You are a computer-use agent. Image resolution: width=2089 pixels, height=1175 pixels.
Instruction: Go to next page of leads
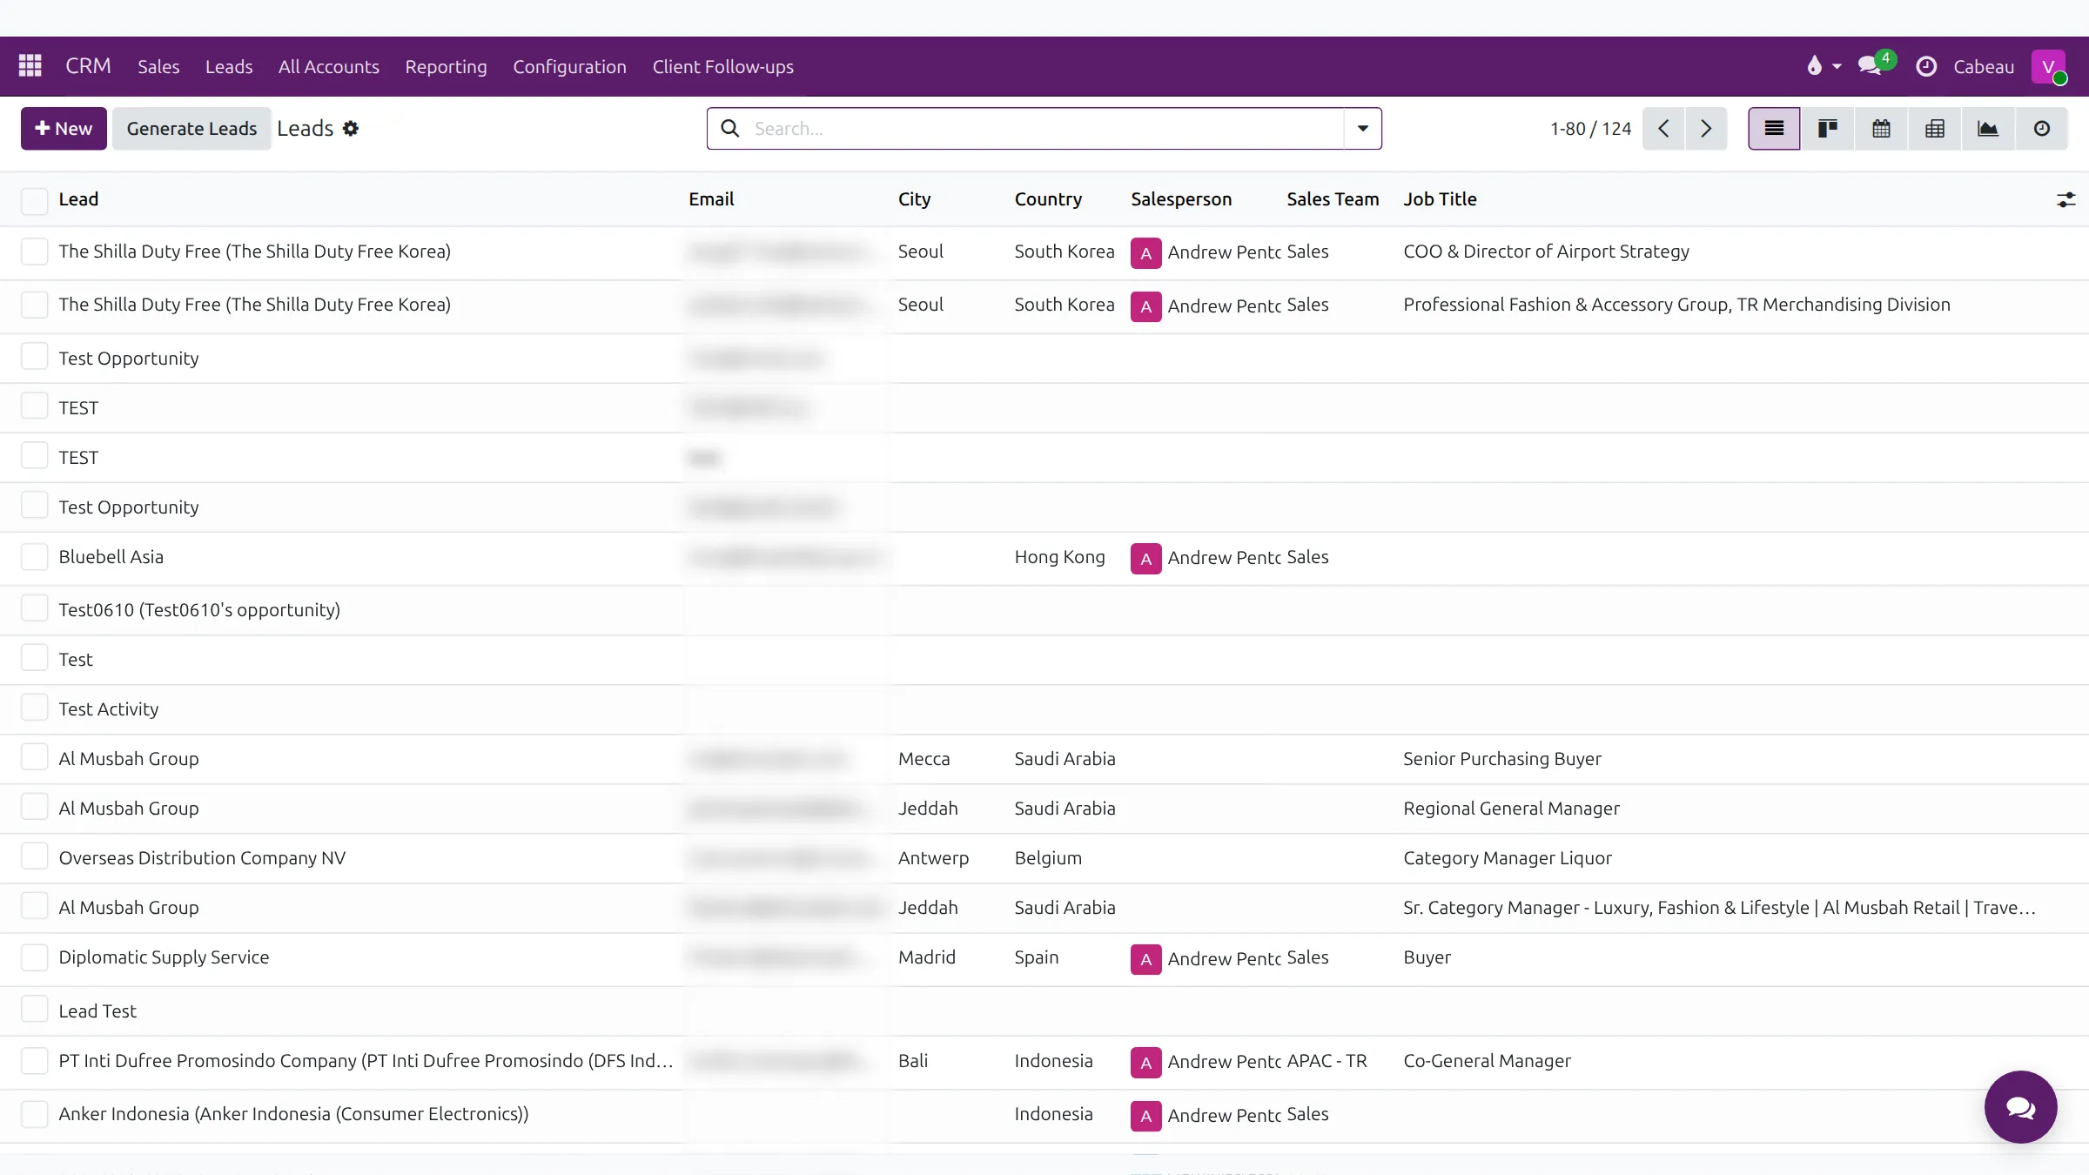[1706, 129]
